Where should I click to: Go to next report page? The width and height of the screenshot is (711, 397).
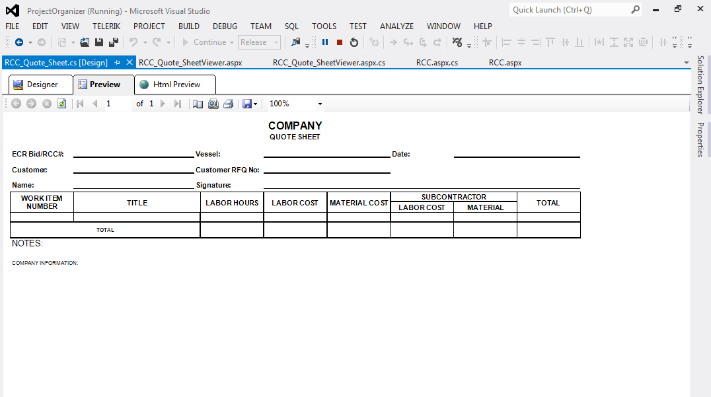coord(163,104)
